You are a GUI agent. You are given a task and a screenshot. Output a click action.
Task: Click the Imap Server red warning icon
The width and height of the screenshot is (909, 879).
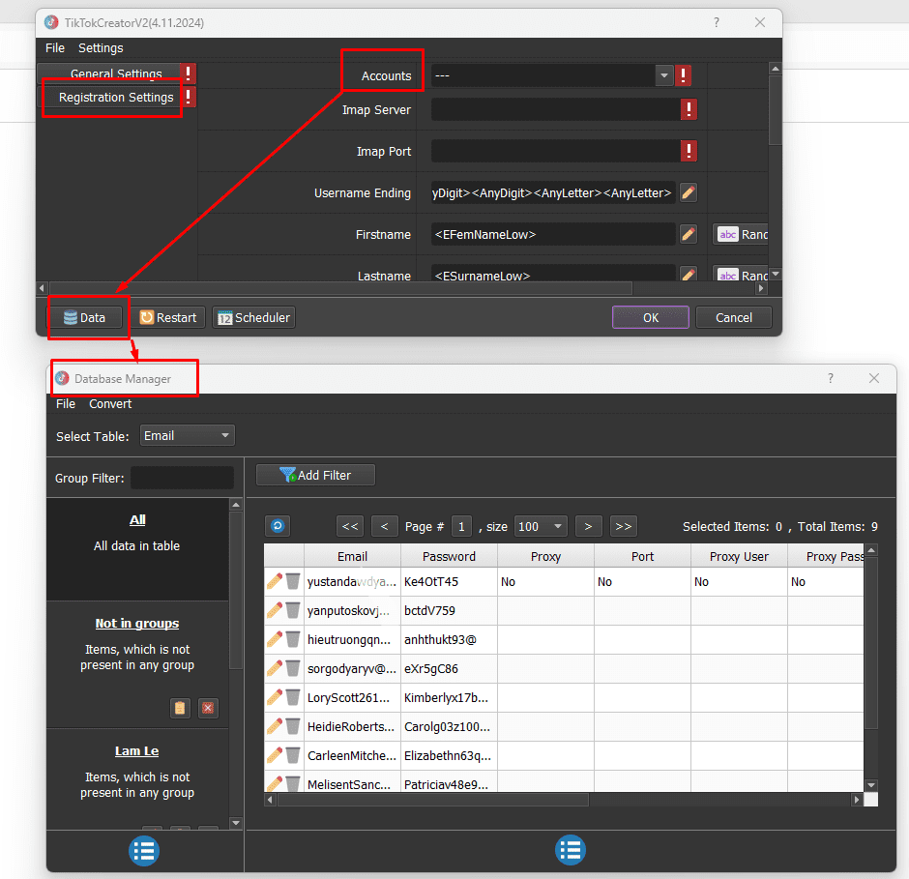pos(689,109)
